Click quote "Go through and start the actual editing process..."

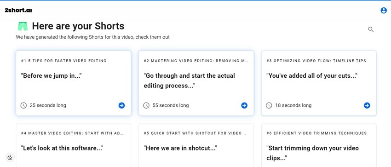[189, 81]
